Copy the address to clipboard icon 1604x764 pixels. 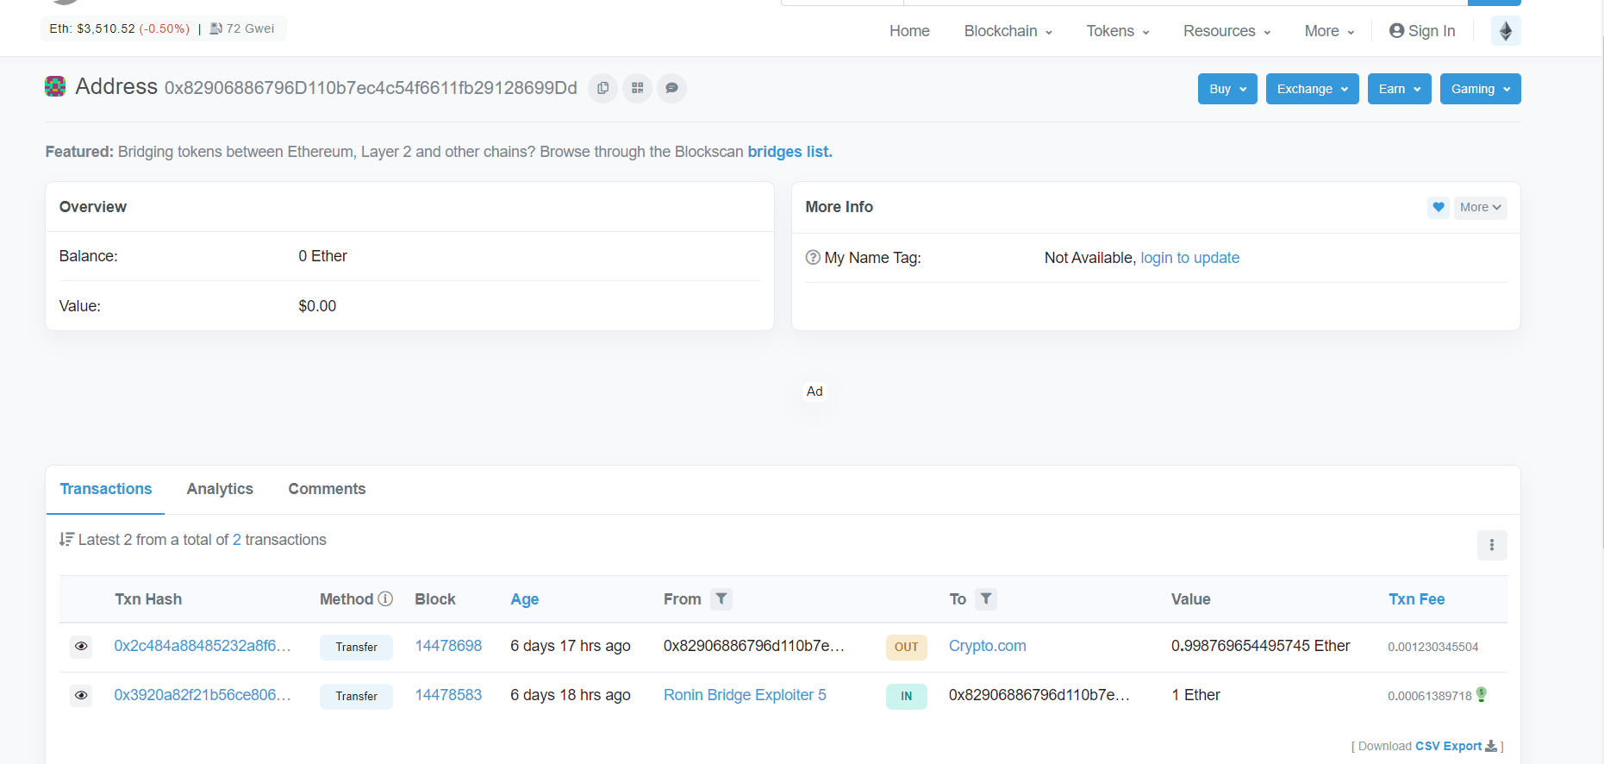tap(602, 88)
